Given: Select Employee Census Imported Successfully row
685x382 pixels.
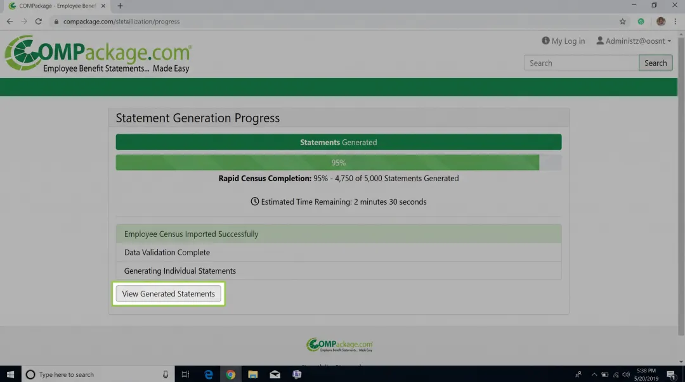Looking at the screenshot, I should click(339, 234).
